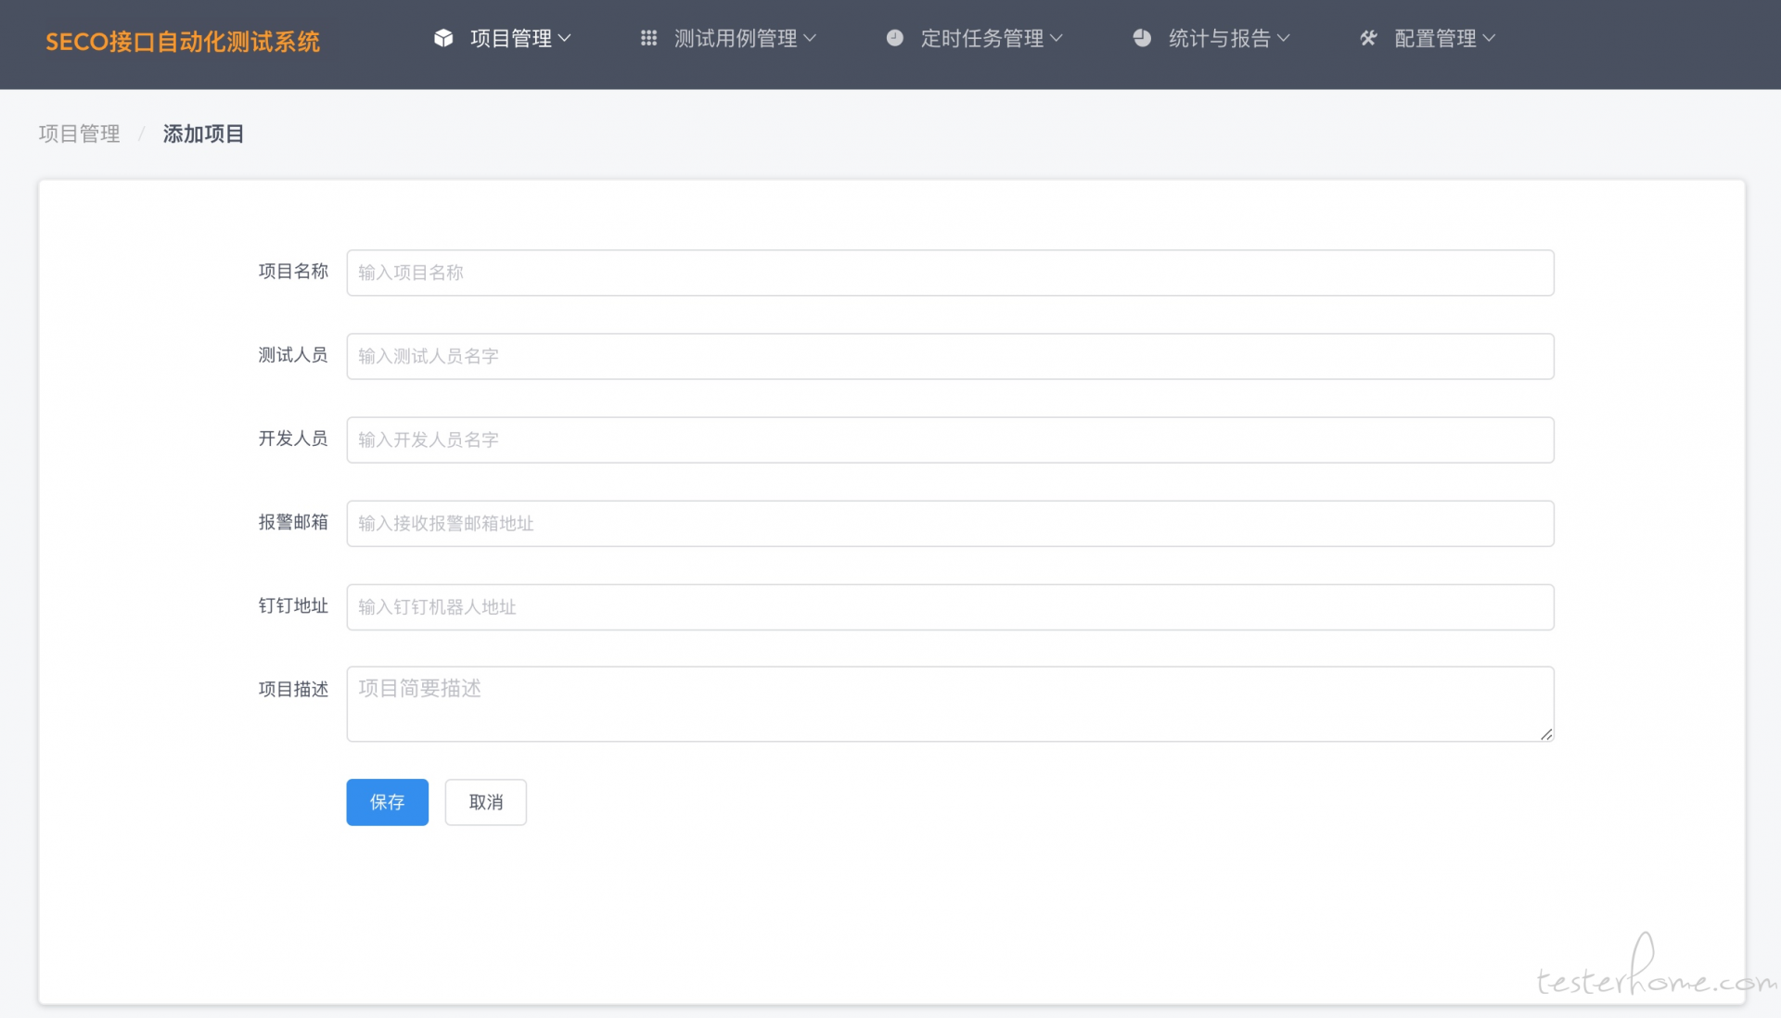Image resolution: width=1781 pixels, height=1018 pixels.
Task: Click the cube icon beside 项目管理
Action: coord(443,38)
